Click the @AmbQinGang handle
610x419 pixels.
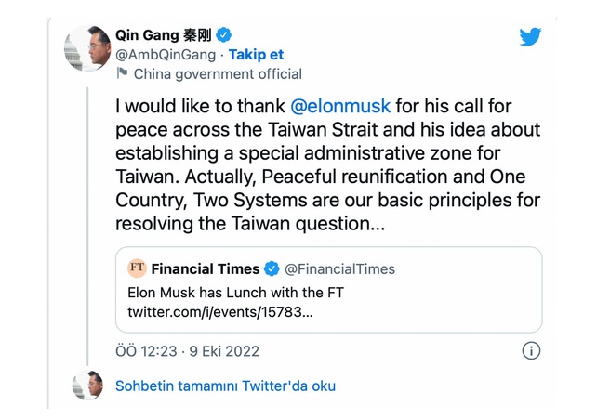[x=164, y=55]
